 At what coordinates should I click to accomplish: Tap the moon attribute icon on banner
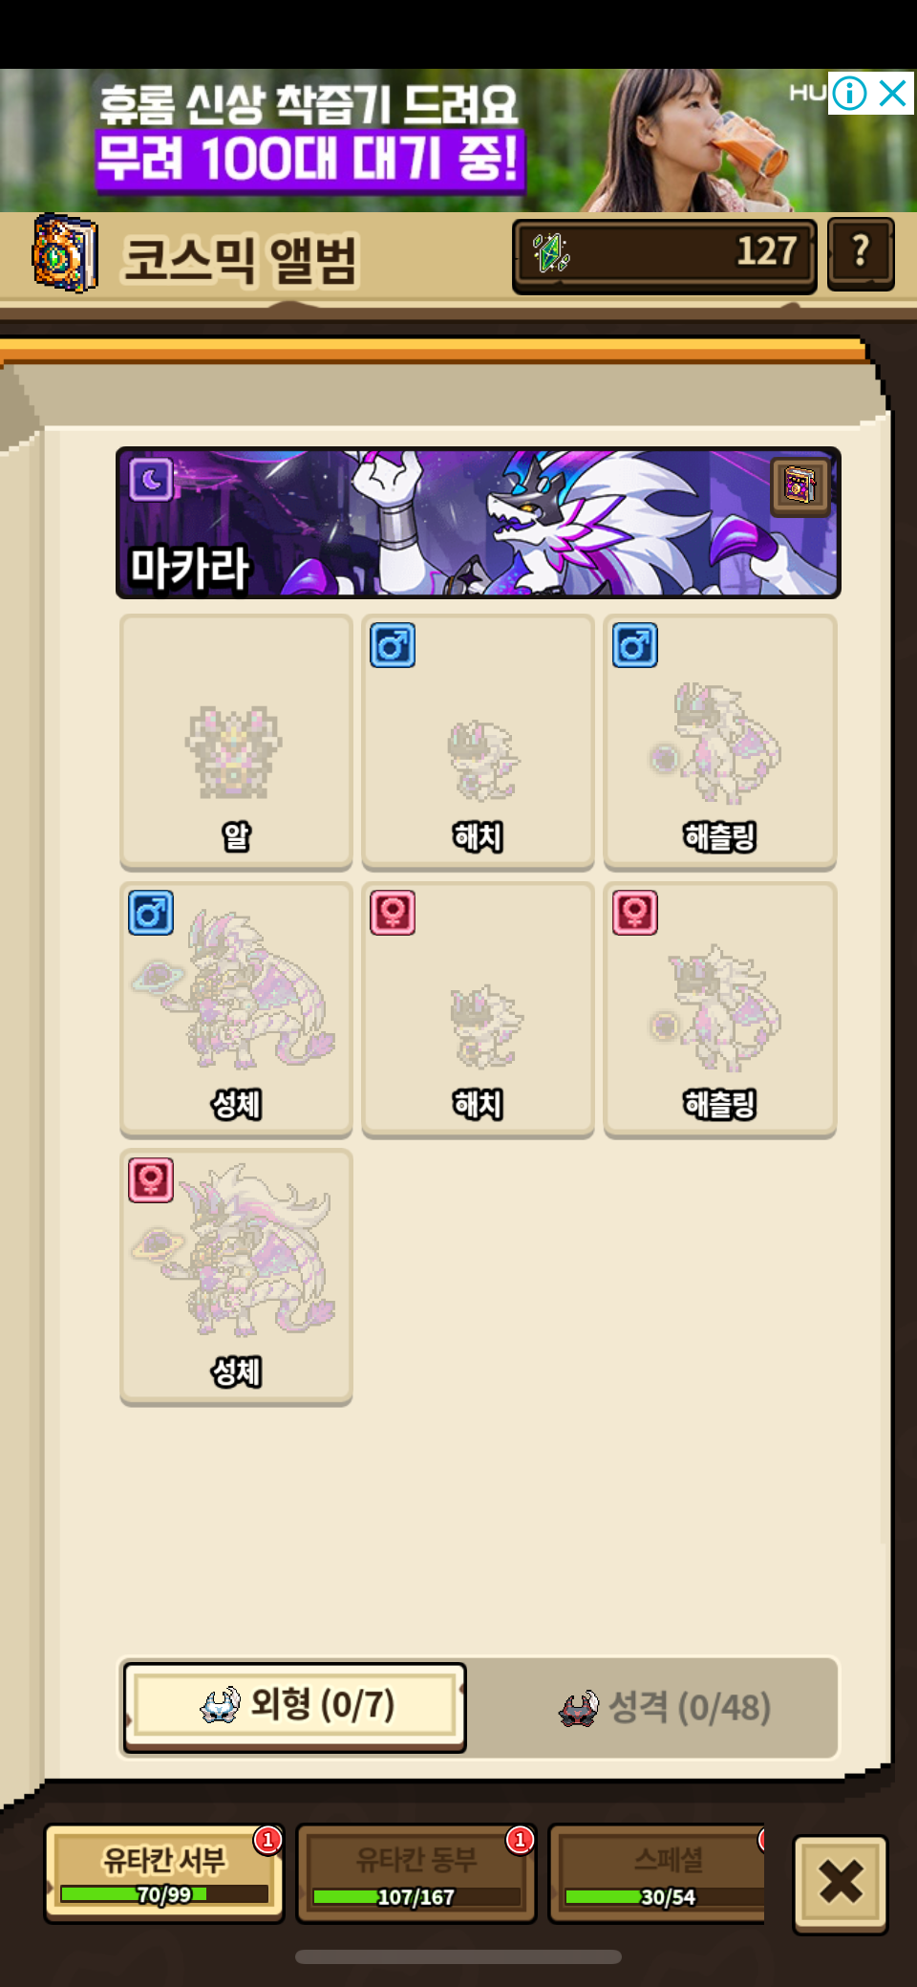coord(151,480)
